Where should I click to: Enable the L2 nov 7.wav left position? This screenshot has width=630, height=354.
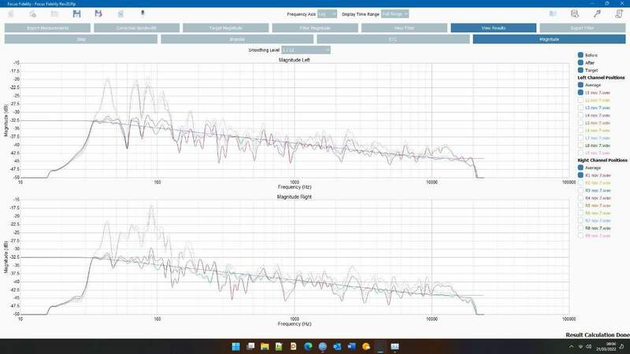tap(580, 100)
